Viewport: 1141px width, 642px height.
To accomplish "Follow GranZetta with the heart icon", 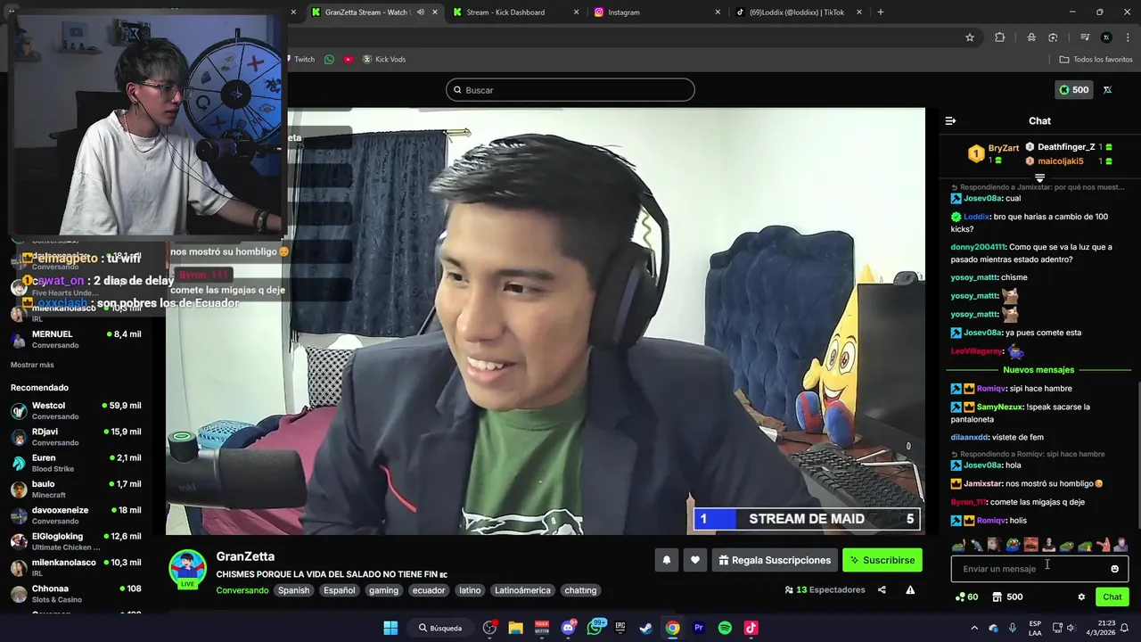I will pos(695,560).
